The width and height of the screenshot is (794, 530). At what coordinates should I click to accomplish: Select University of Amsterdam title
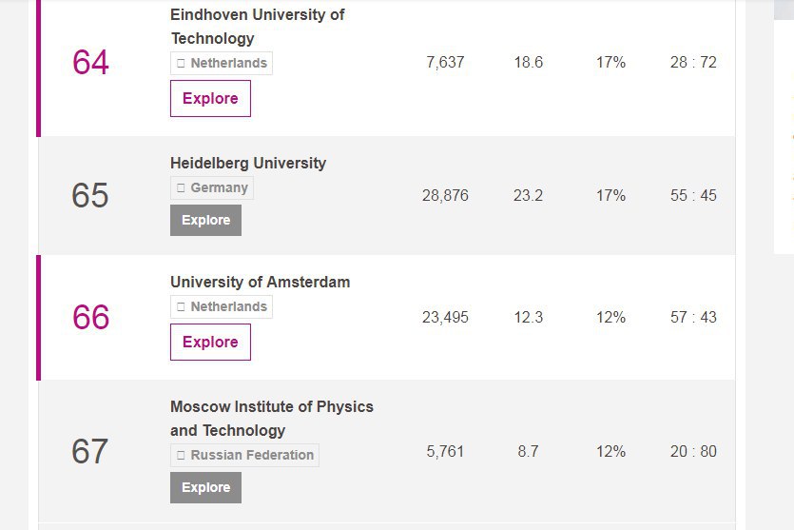tap(260, 283)
